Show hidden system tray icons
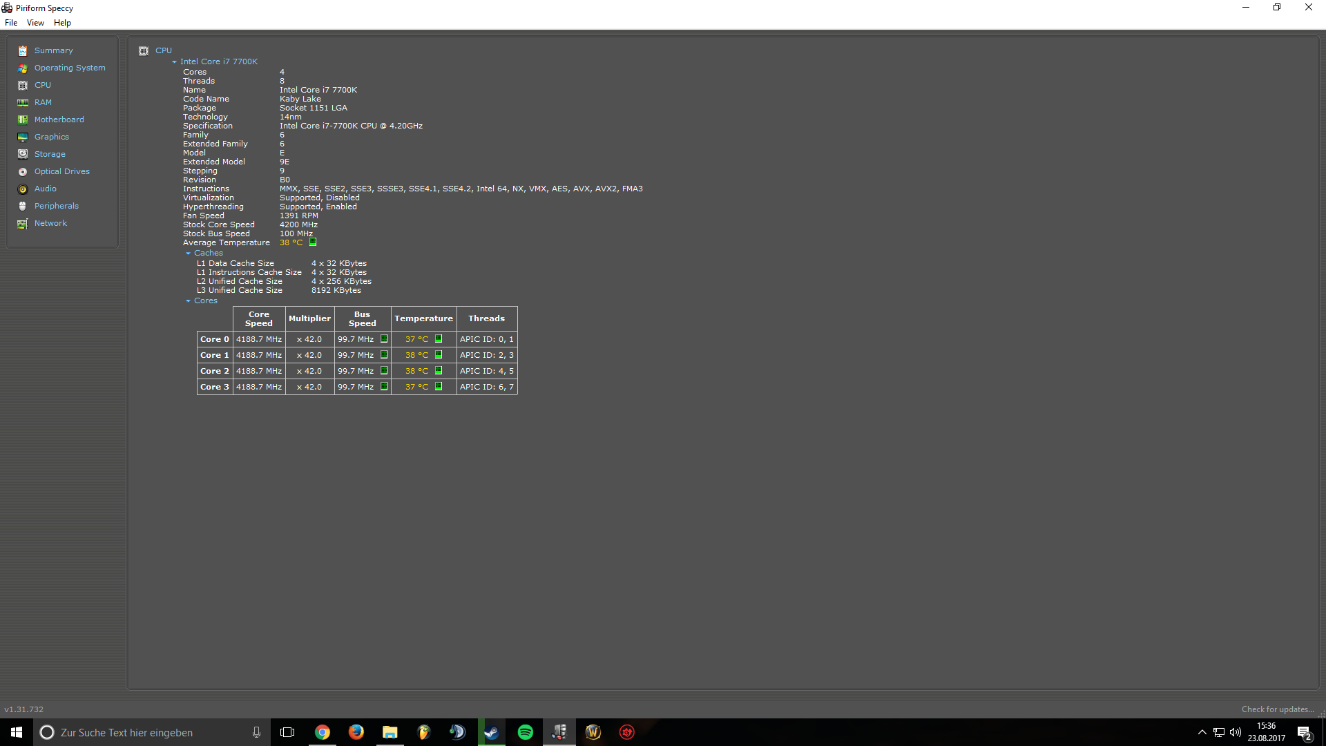 (x=1202, y=732)
